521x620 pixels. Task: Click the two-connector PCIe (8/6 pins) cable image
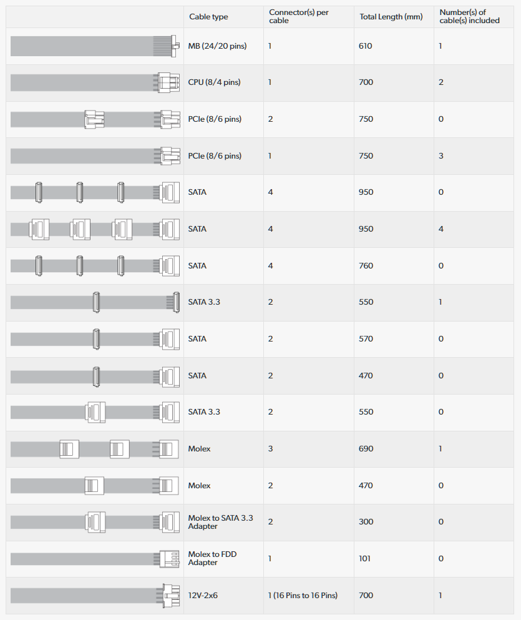tap(95, 119)
